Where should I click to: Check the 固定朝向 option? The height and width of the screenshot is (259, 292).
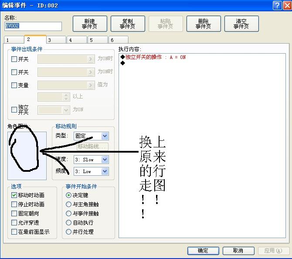click(x=14, y=213)
